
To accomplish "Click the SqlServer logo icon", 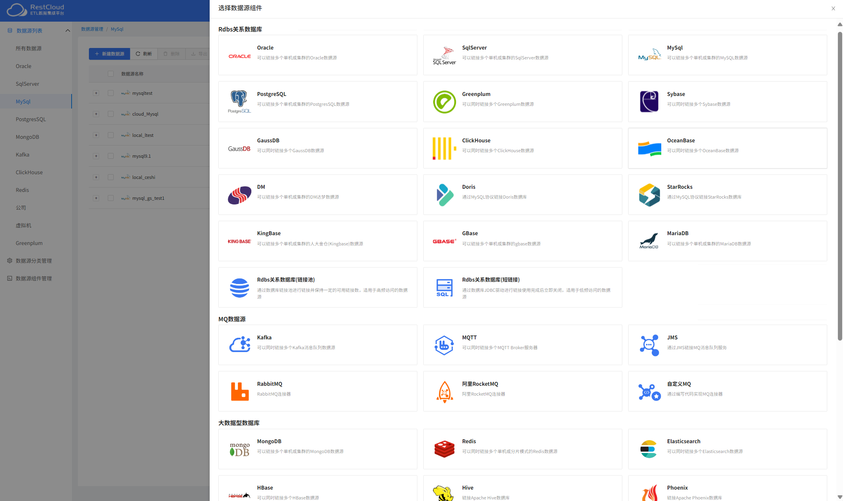I will tap(445, 55).
